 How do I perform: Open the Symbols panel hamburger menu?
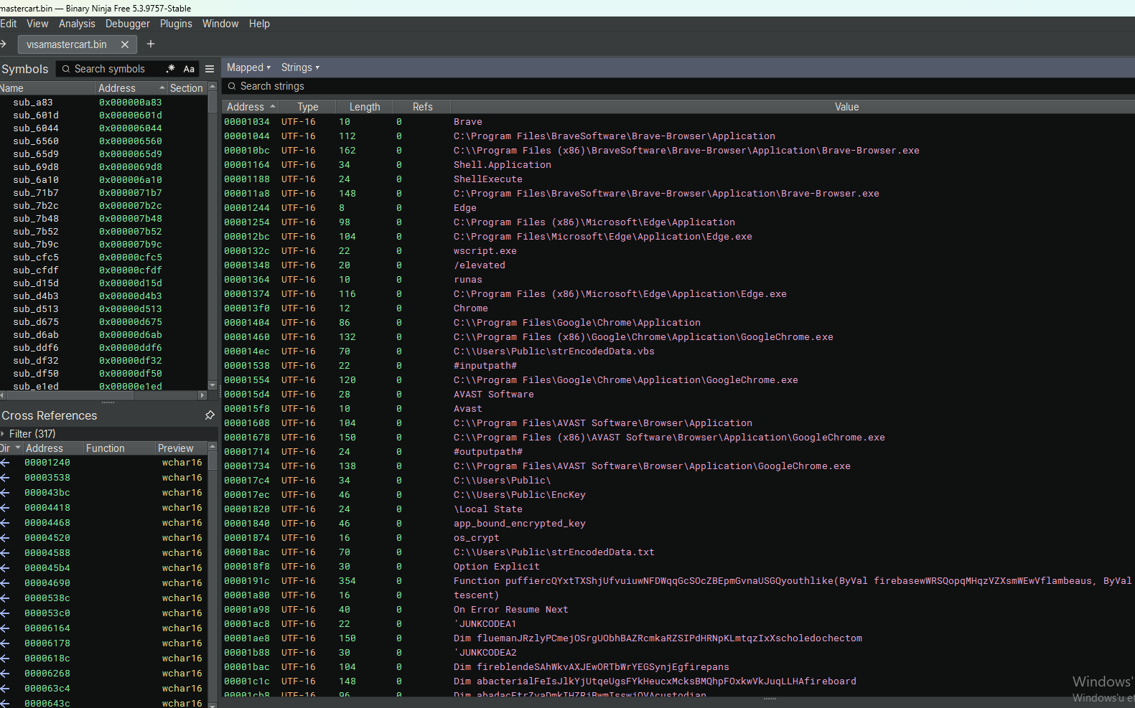pyautogui.click(x=210, y=69)
